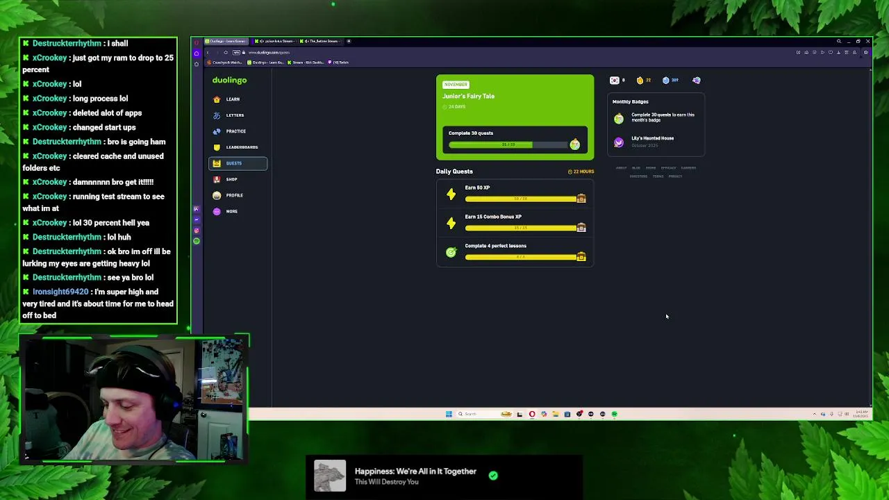Image resolution: width=889 pixels, height=500 pixels.
Task: Go to Practice in the sidebar
Action: (238, 131)
